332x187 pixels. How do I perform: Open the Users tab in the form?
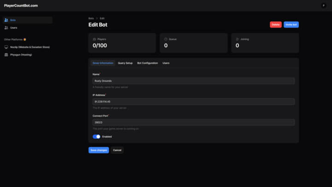pos(166,63)
